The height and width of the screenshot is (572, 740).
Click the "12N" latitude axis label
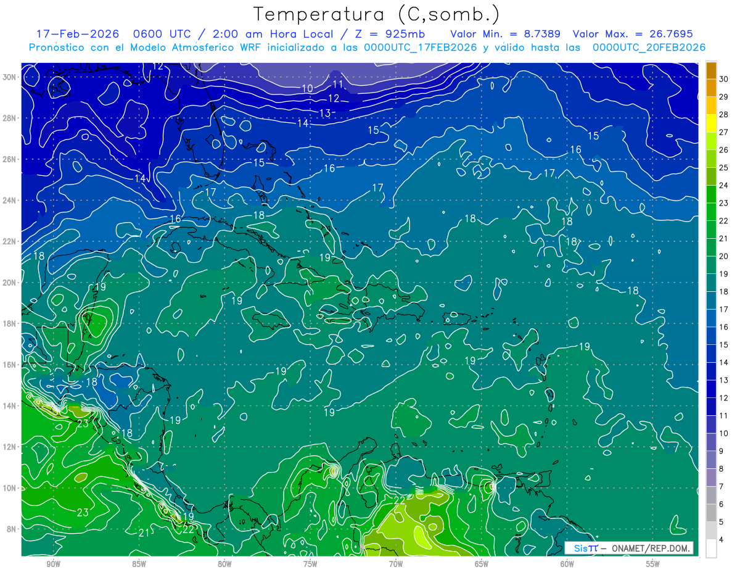(x=10, y=447)
